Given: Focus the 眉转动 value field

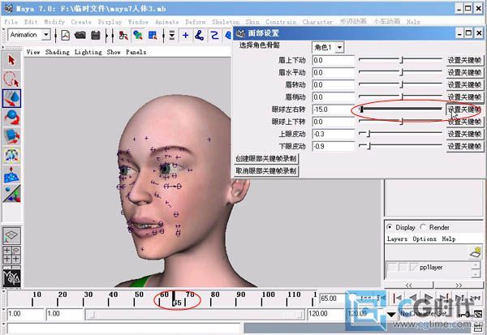Looking at the screenshot, I should (x=334, y=84).
